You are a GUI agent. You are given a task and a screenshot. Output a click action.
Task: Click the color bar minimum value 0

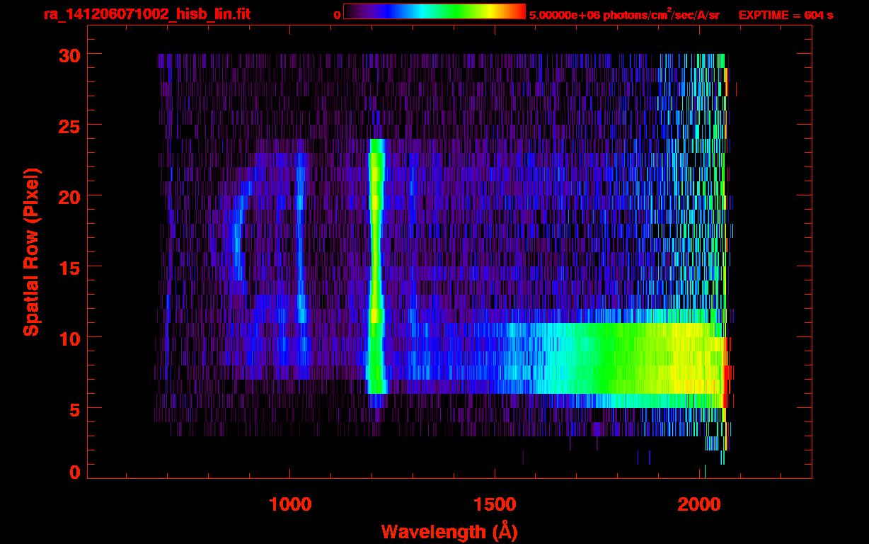[x=337, y=14]
